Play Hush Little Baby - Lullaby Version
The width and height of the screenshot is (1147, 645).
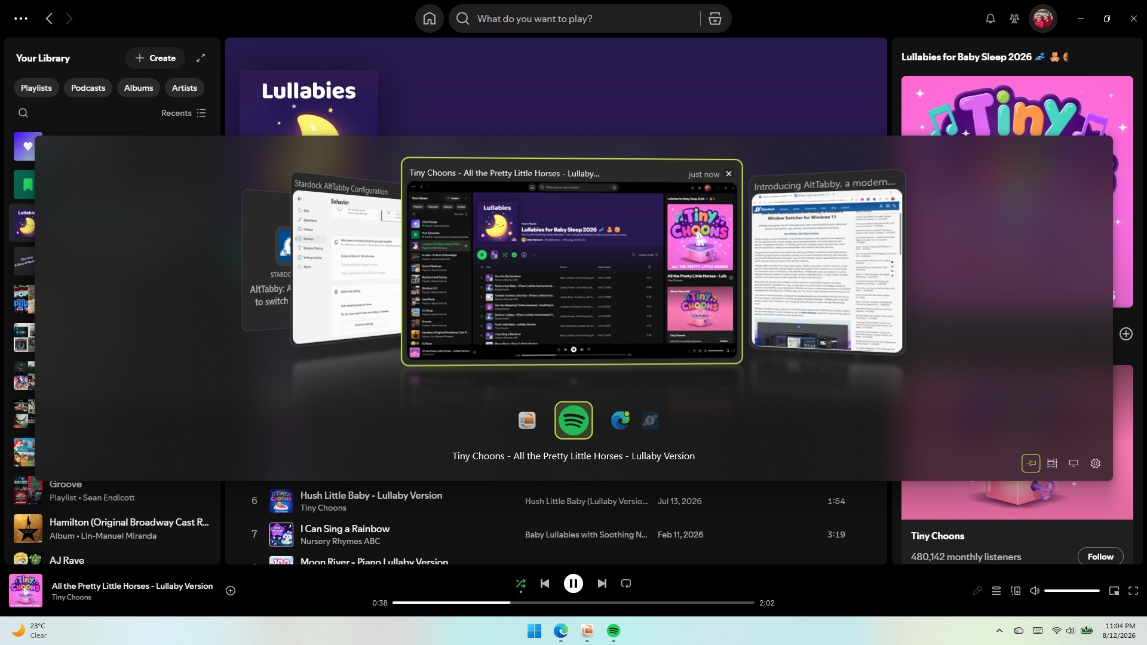pyautogui.click(x=371, y=495)
